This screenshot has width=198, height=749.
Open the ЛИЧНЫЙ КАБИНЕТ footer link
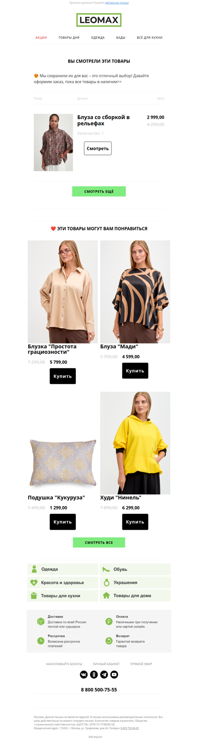point(106,664)
